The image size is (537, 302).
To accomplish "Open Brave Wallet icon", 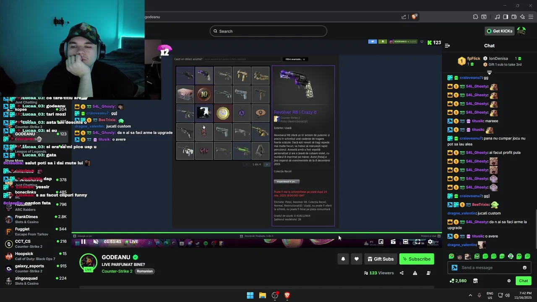I will click(514, 17).
